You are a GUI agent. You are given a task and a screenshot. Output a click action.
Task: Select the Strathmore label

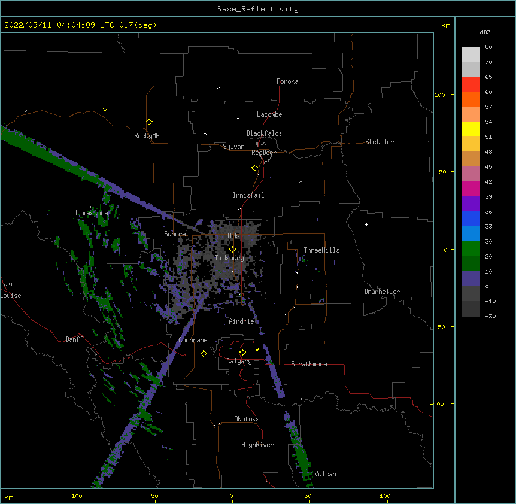tap(309, 364)
